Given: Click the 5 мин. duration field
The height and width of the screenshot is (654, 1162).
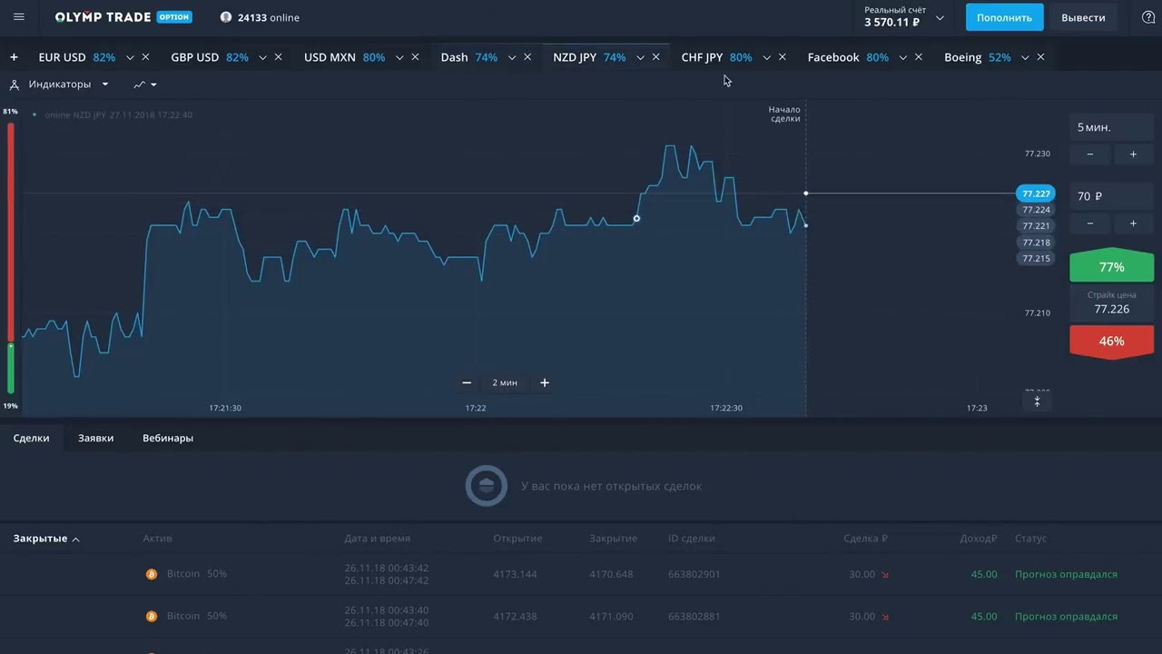Looking at the screenshot, I should pyautogui.click(x=1111, y=127).
